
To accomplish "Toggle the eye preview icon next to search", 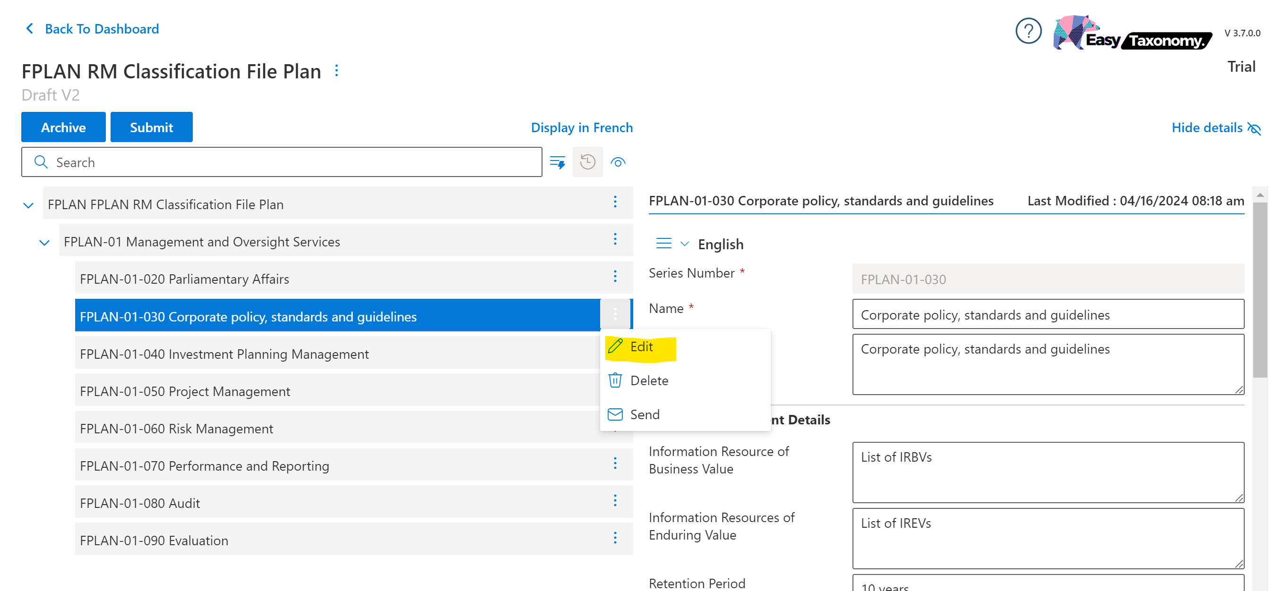I will pyautogui.click(x=618, y=162).
